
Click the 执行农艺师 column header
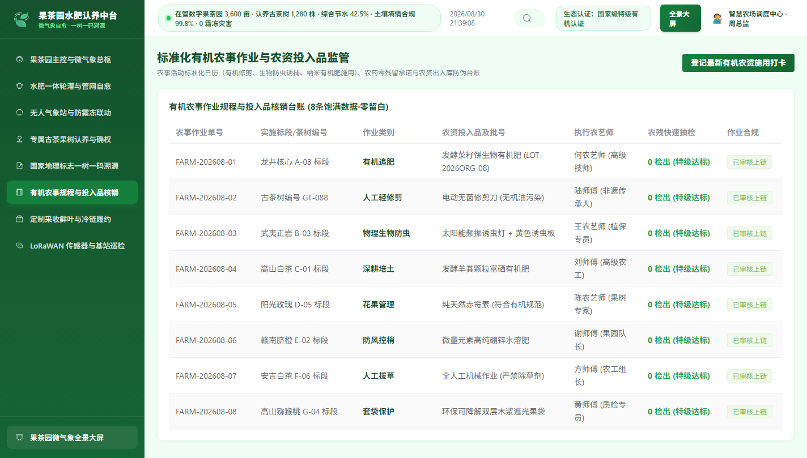[594, 132]
